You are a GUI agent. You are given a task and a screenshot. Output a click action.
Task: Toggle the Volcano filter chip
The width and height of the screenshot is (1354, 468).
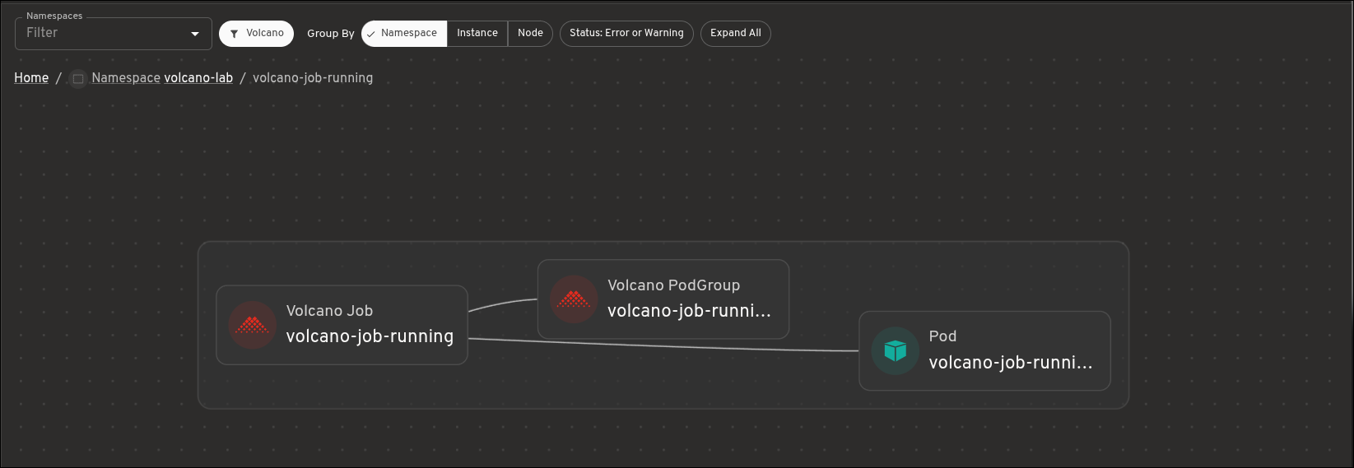tap(256, 34)
